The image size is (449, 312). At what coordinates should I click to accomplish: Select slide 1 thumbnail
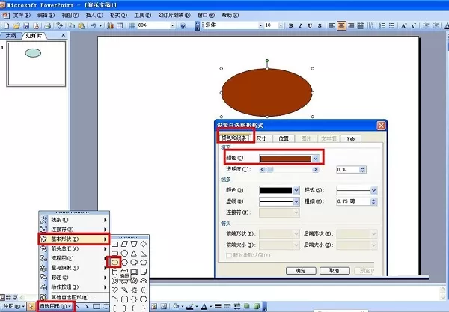36,64
